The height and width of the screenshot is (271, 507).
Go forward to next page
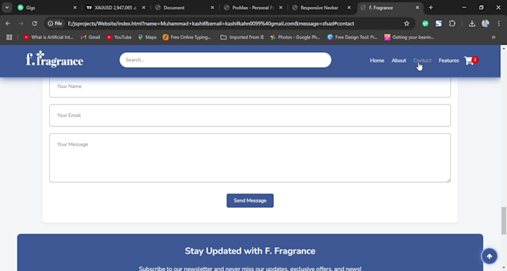pos(21,24)
